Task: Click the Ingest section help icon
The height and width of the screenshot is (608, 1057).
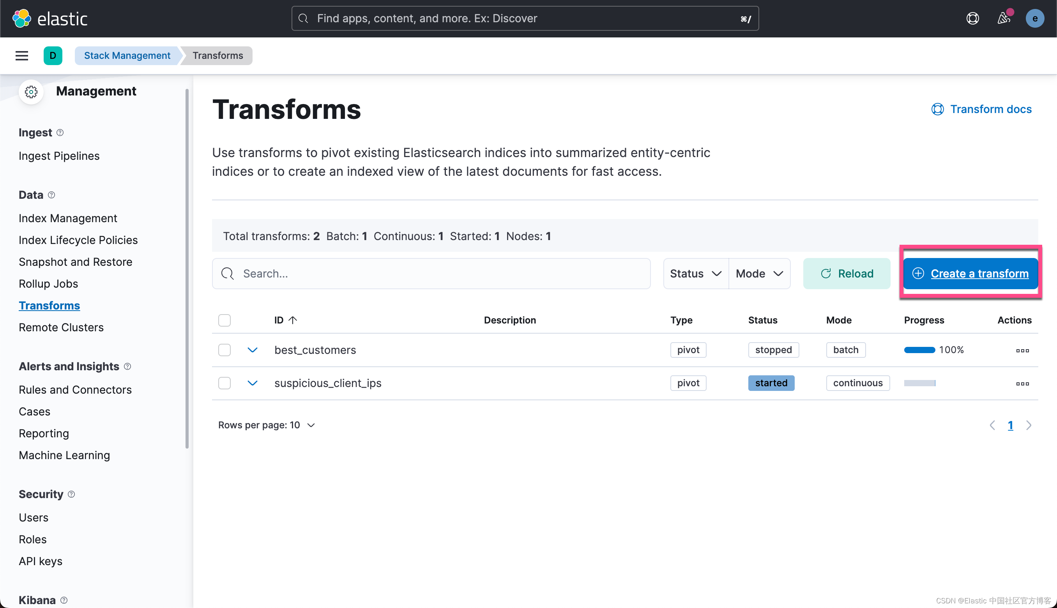Action: (60, 133)
